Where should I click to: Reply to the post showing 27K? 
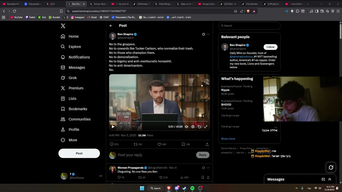(114, 144)
